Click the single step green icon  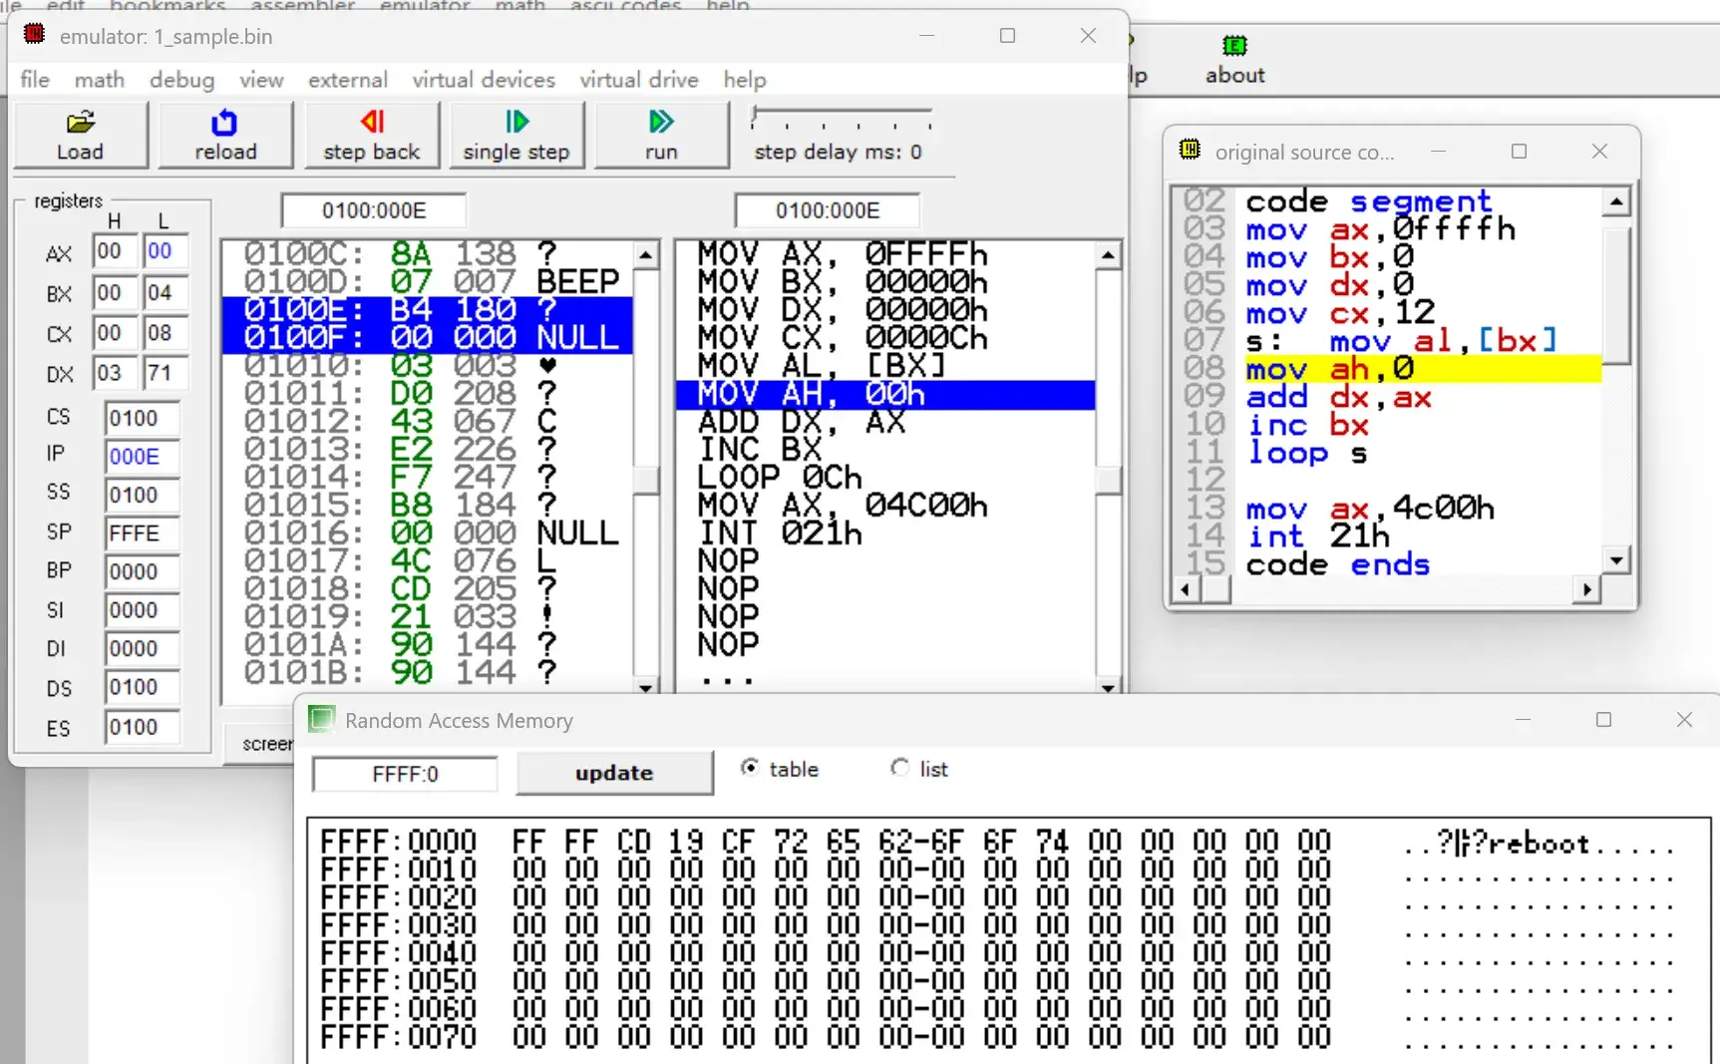516,122
